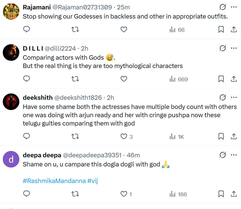Expand three-dot menu on deekshith's tweet

pos(234,97)
